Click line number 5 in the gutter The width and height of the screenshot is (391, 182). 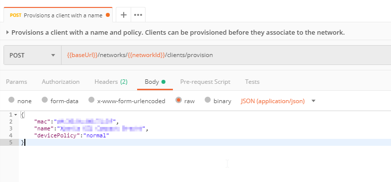coord(10,142)
